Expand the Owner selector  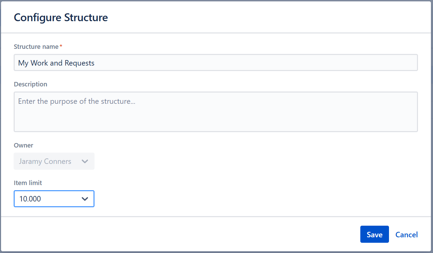(54, 161)
